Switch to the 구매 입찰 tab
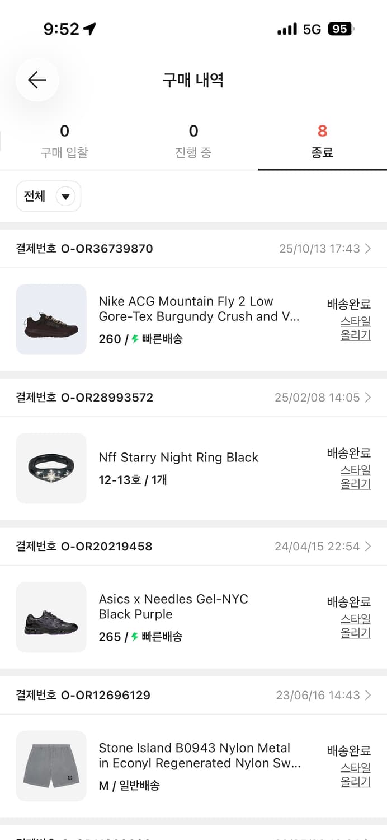 point(64,140)
